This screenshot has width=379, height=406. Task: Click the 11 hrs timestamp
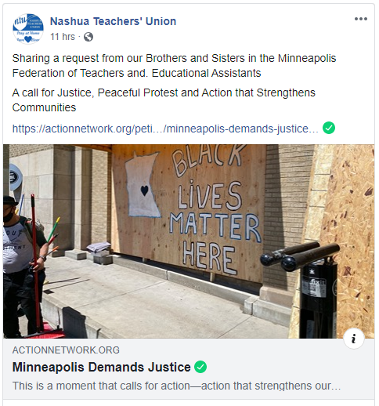click(x=63, y=37)
